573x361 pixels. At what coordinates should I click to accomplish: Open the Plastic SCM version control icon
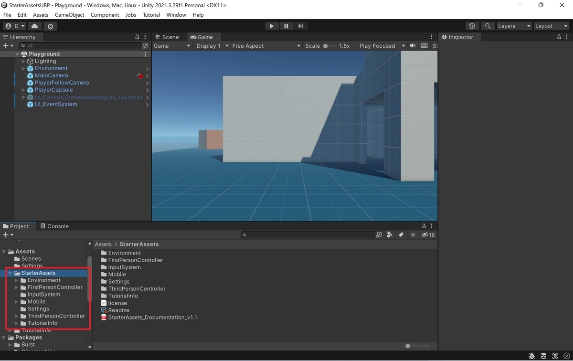click(x=51, y=26)
